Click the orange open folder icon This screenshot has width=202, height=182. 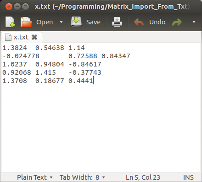coord(26,22)
